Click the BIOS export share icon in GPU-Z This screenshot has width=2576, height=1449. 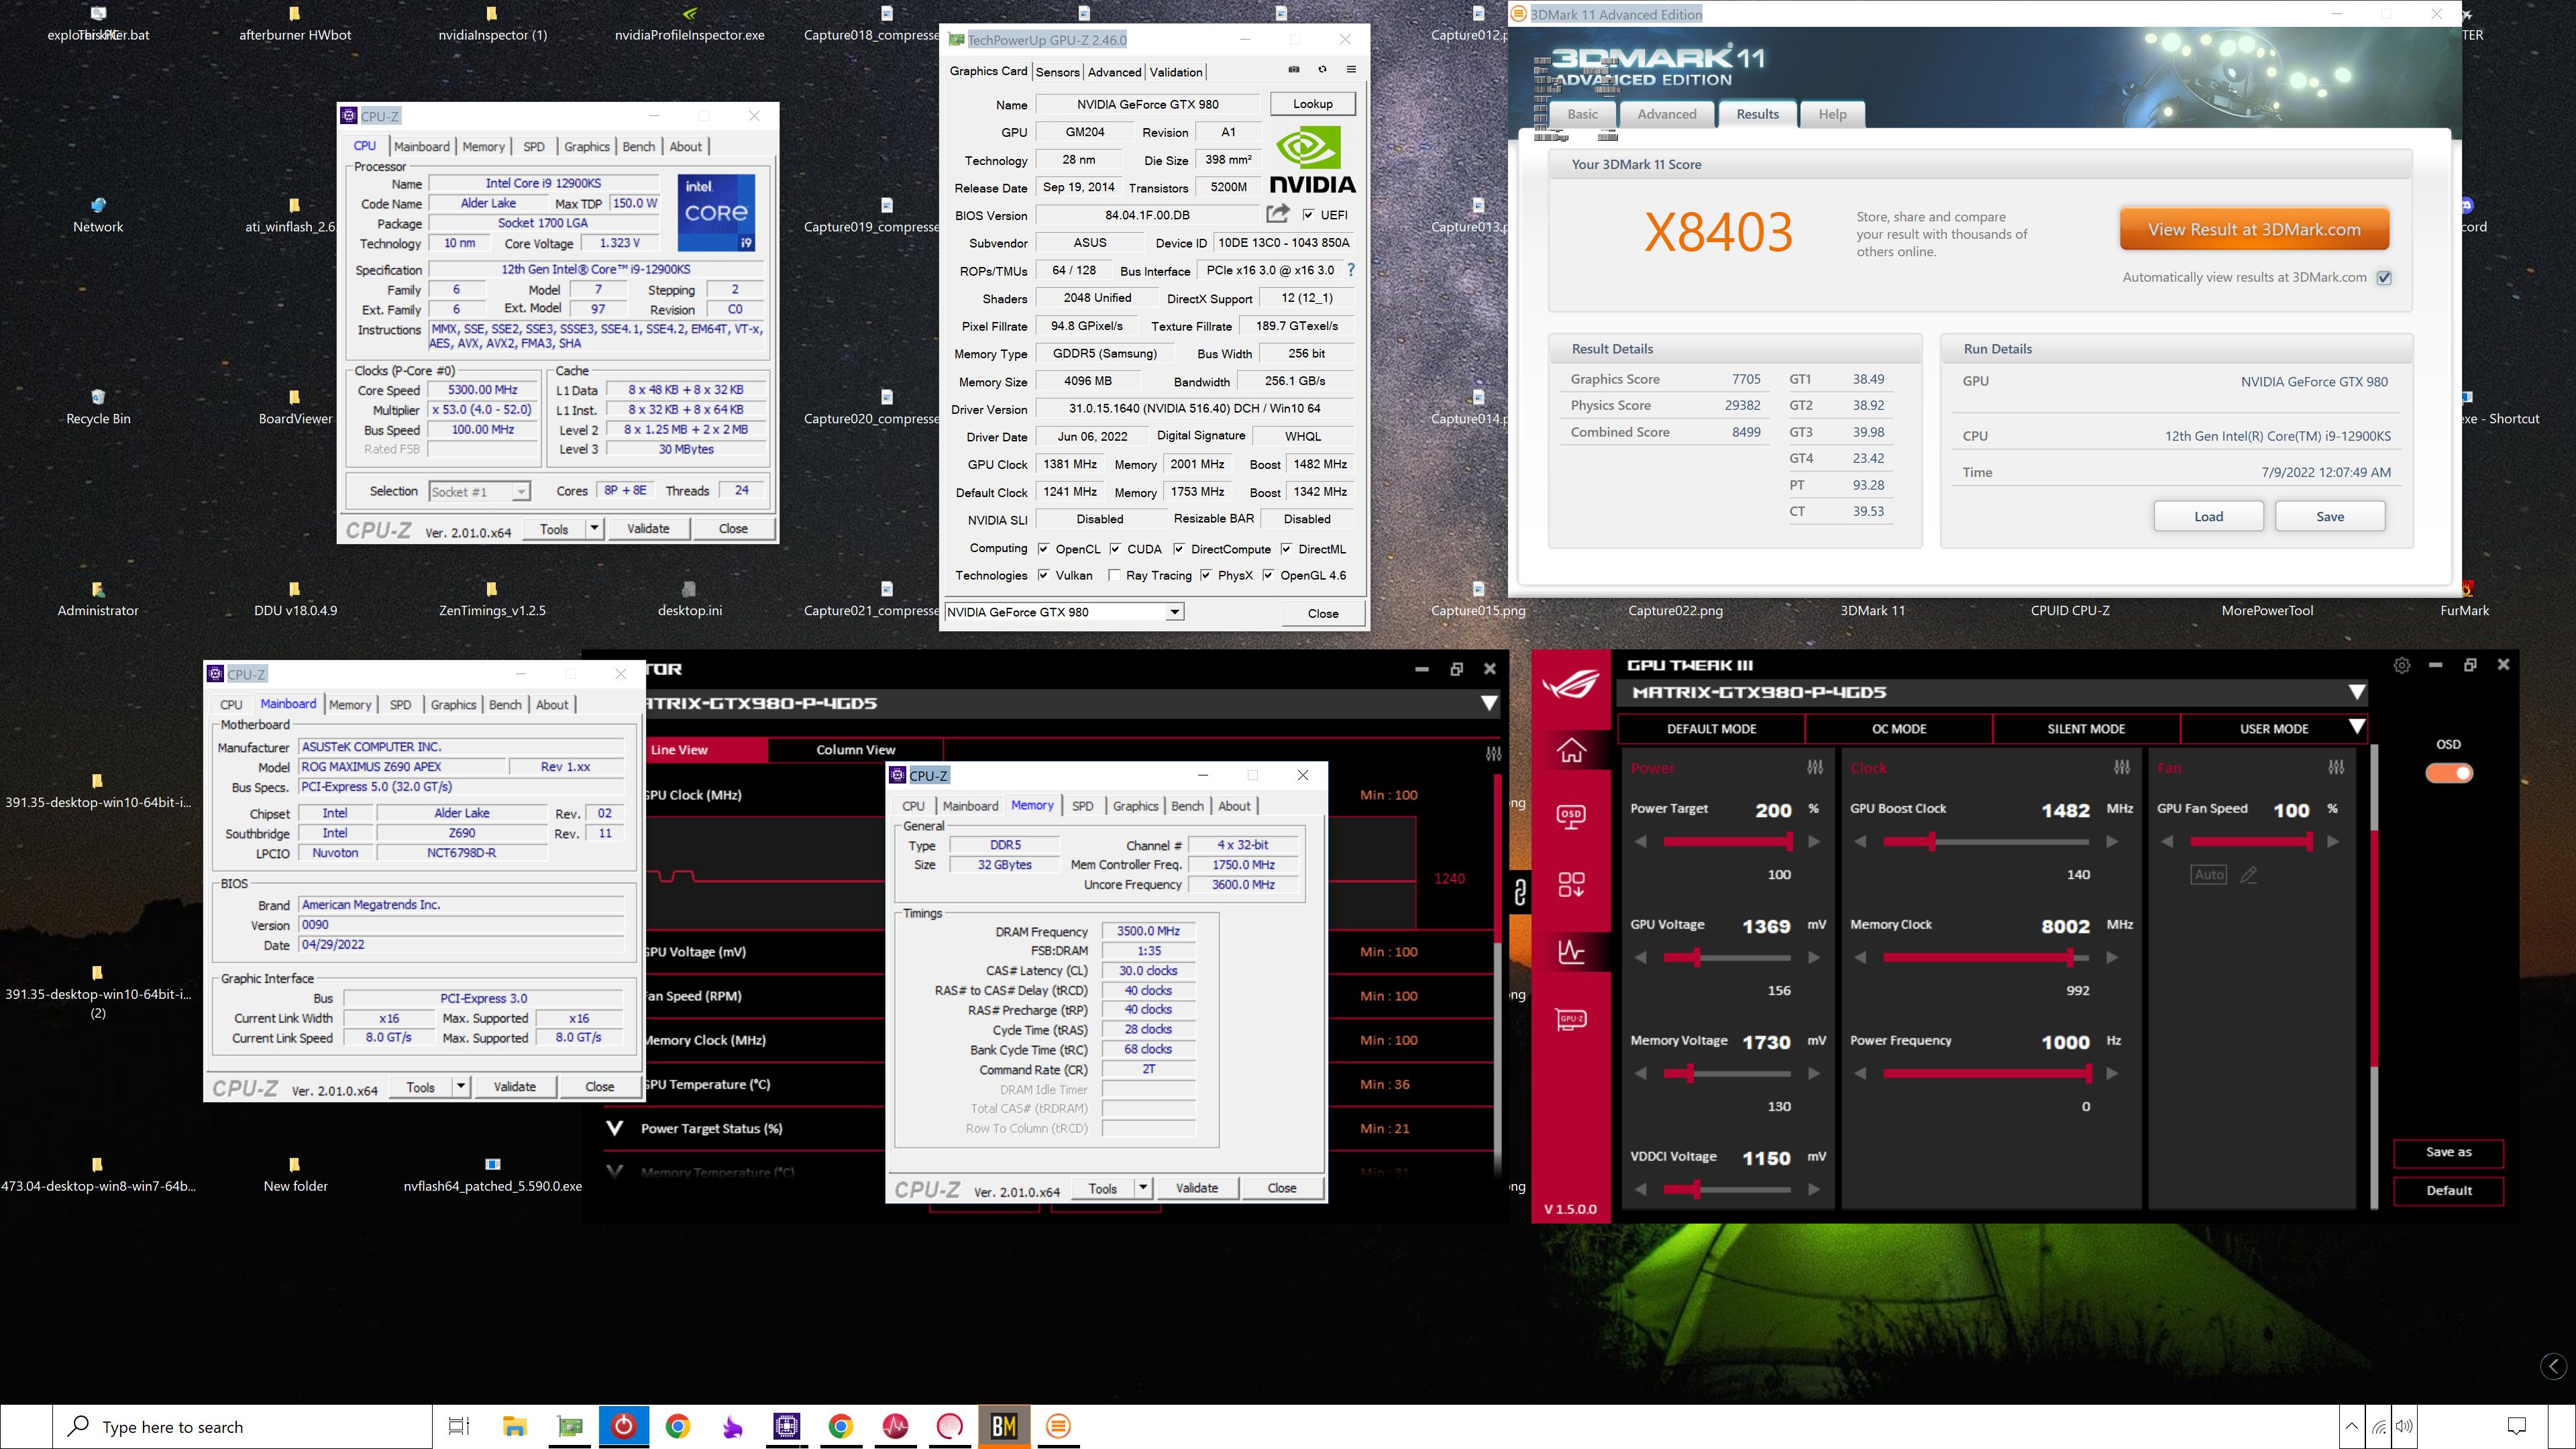1277,214
